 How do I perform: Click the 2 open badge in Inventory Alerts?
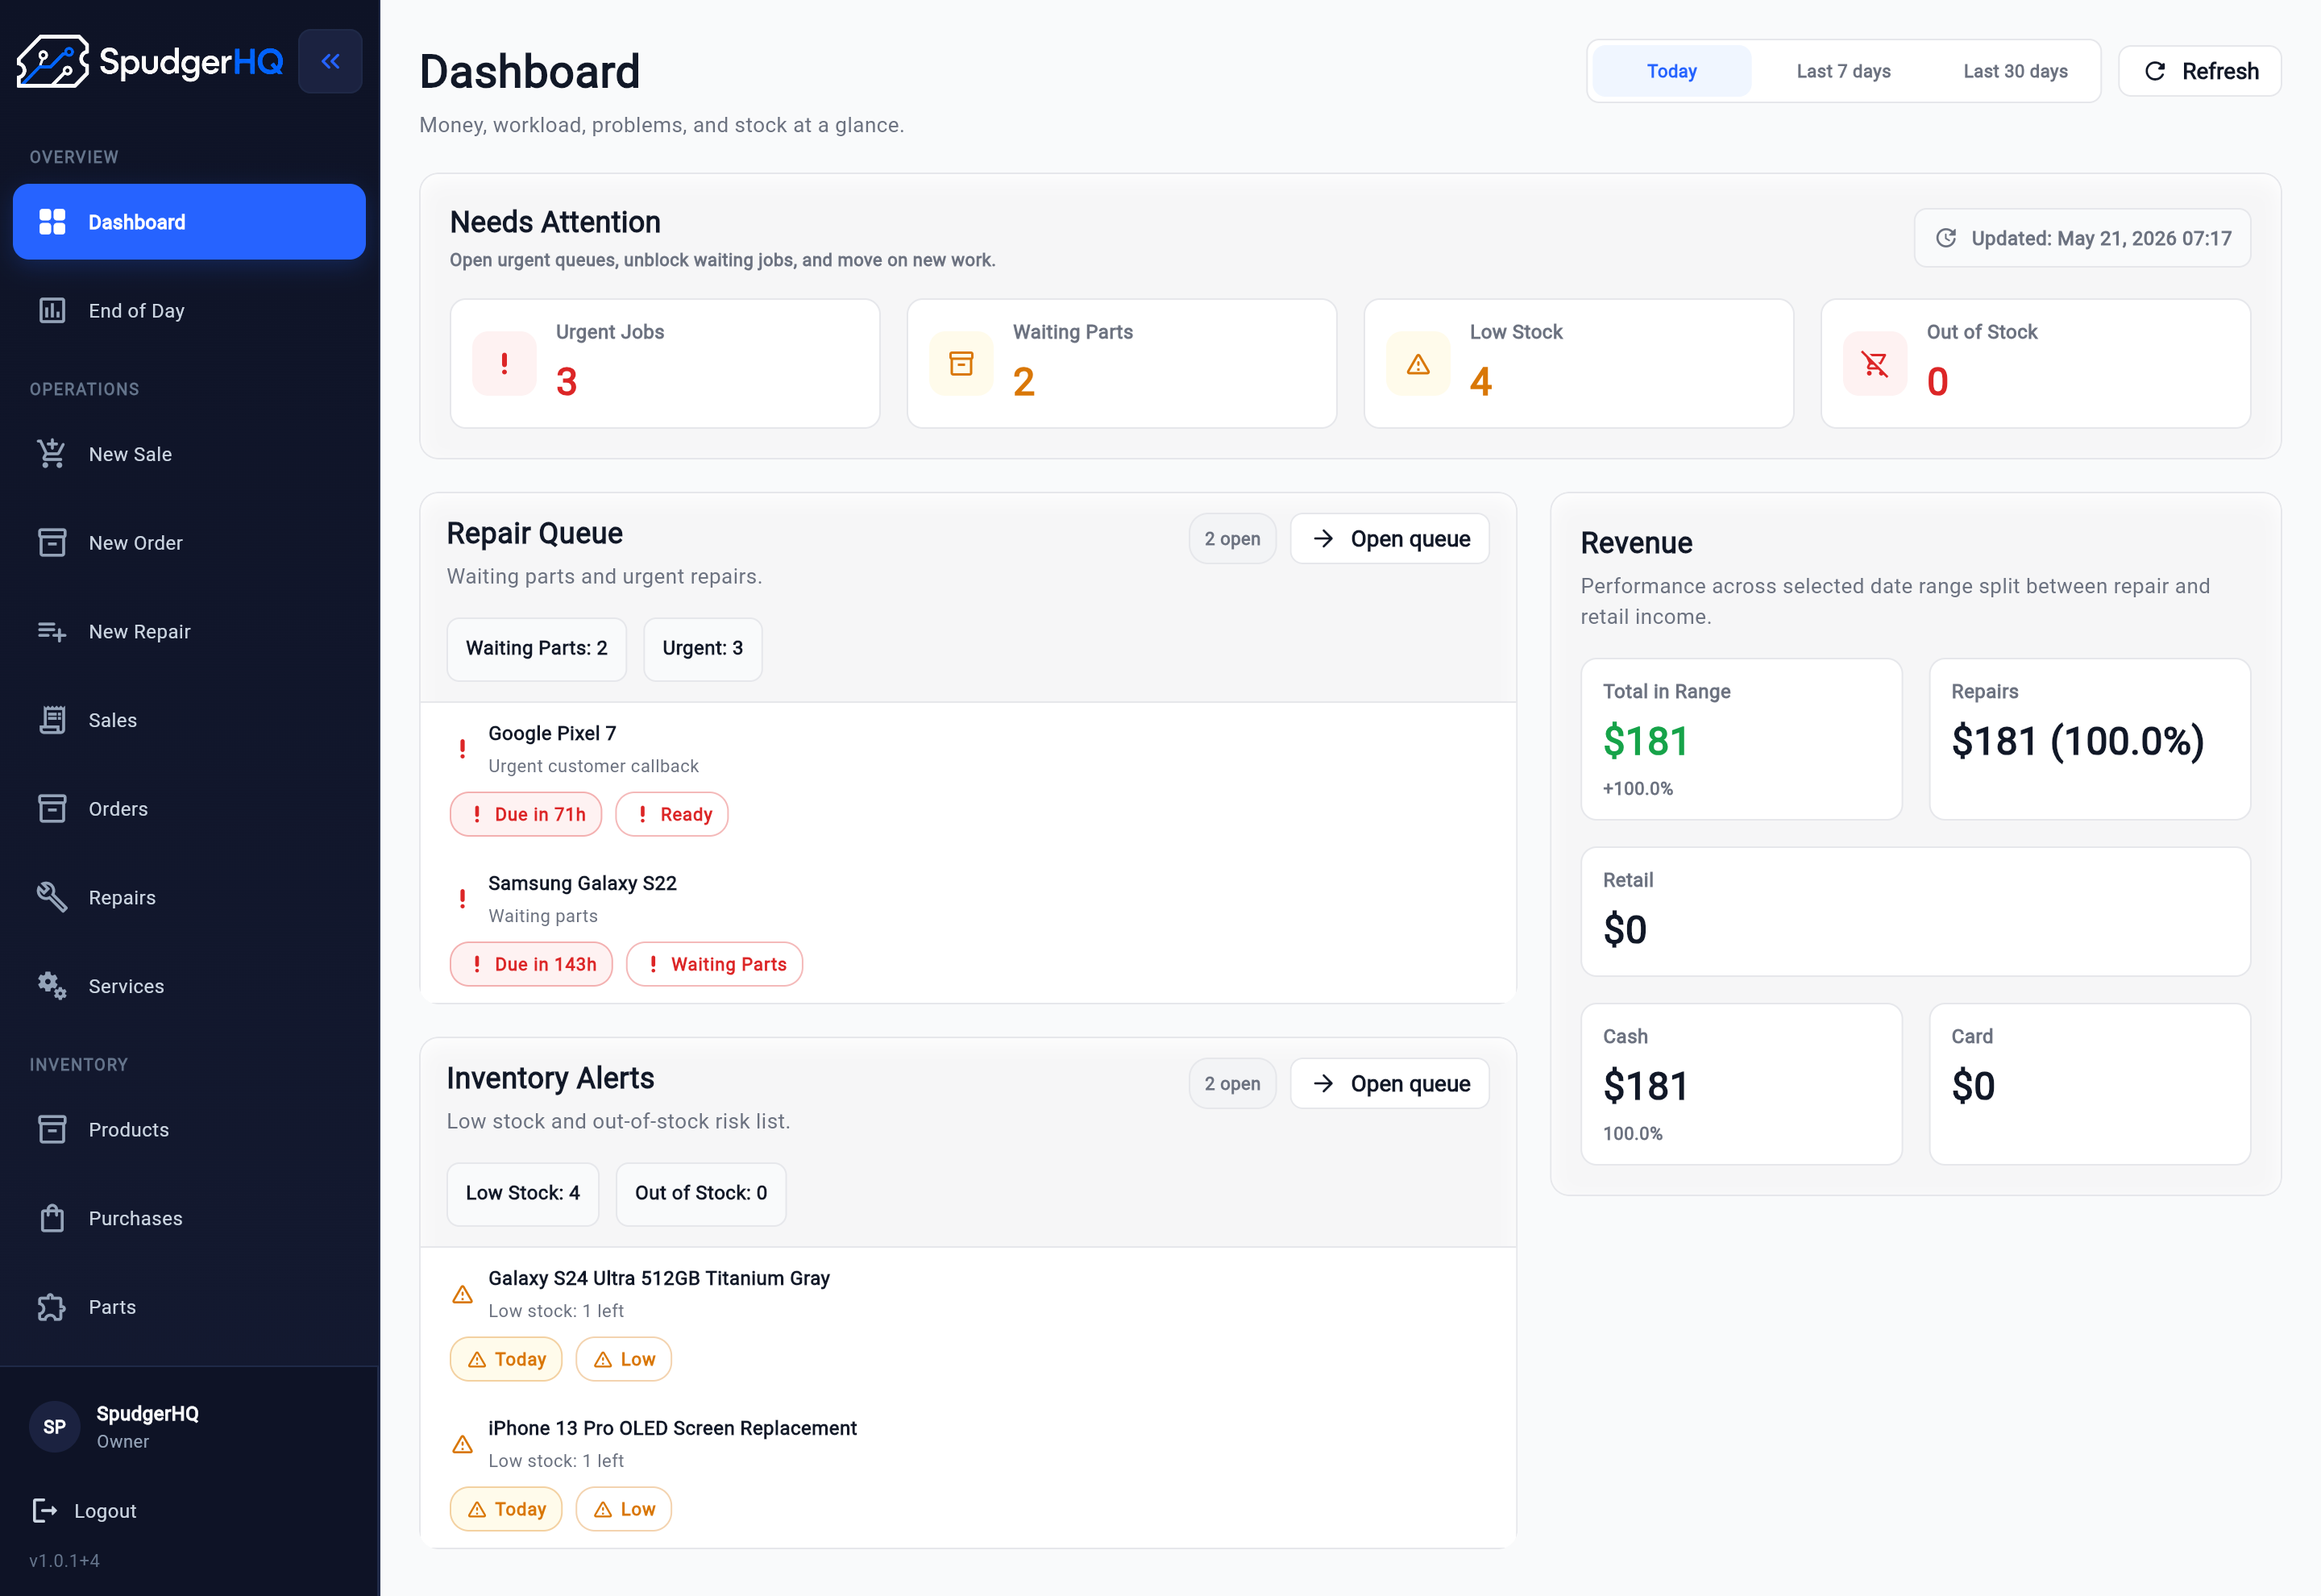tap(1232, 1084)
